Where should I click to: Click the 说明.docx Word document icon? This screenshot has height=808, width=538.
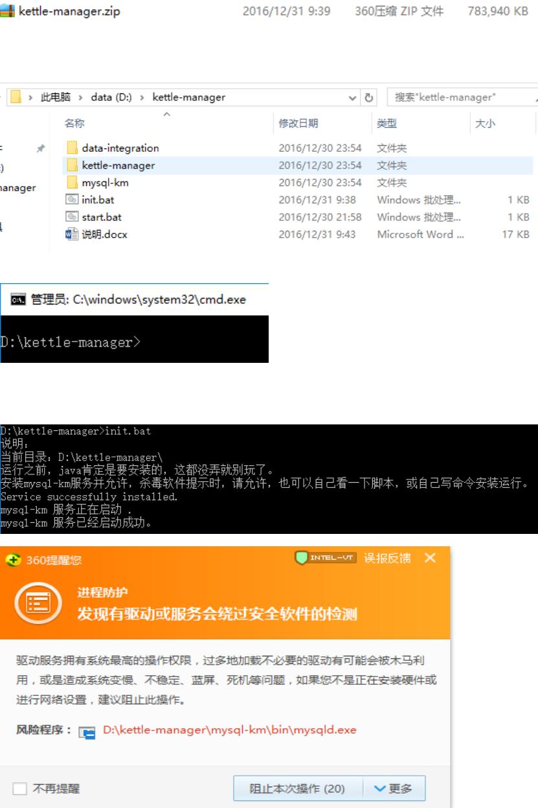click(x=73, y=235)
